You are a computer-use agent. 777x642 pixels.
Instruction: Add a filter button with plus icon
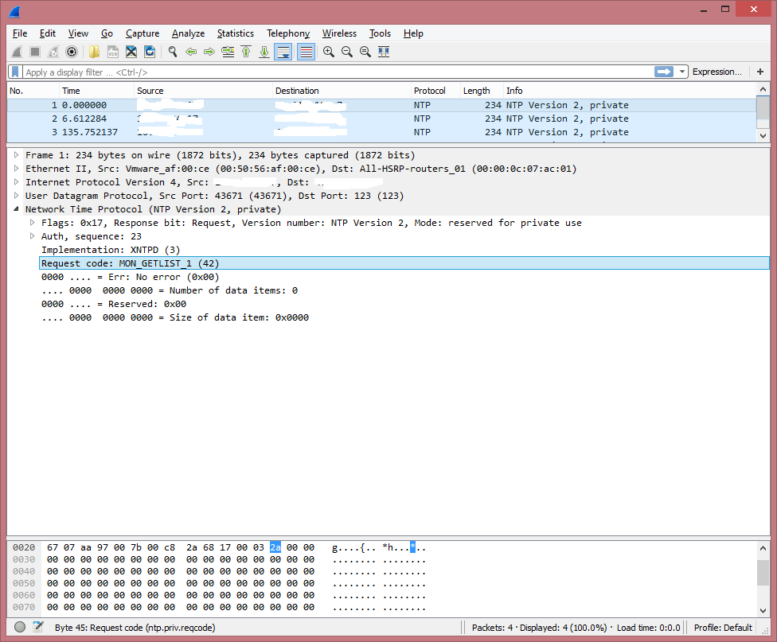[x=760, y=72]
